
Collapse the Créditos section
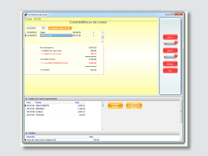click(27, 133)
